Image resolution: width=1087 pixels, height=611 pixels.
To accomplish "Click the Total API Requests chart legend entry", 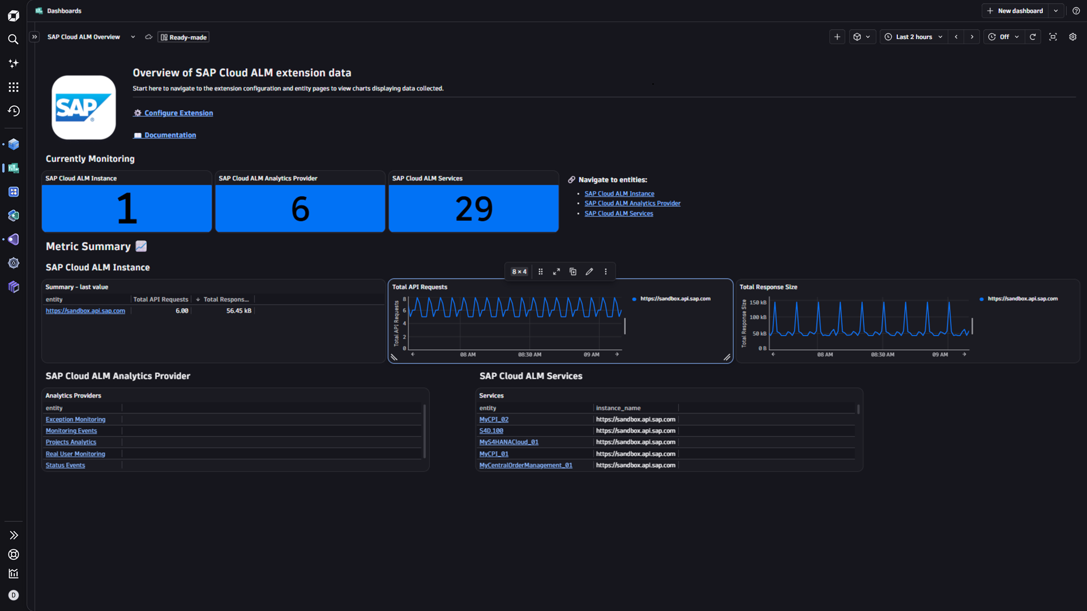I will (x=671, y=299).
